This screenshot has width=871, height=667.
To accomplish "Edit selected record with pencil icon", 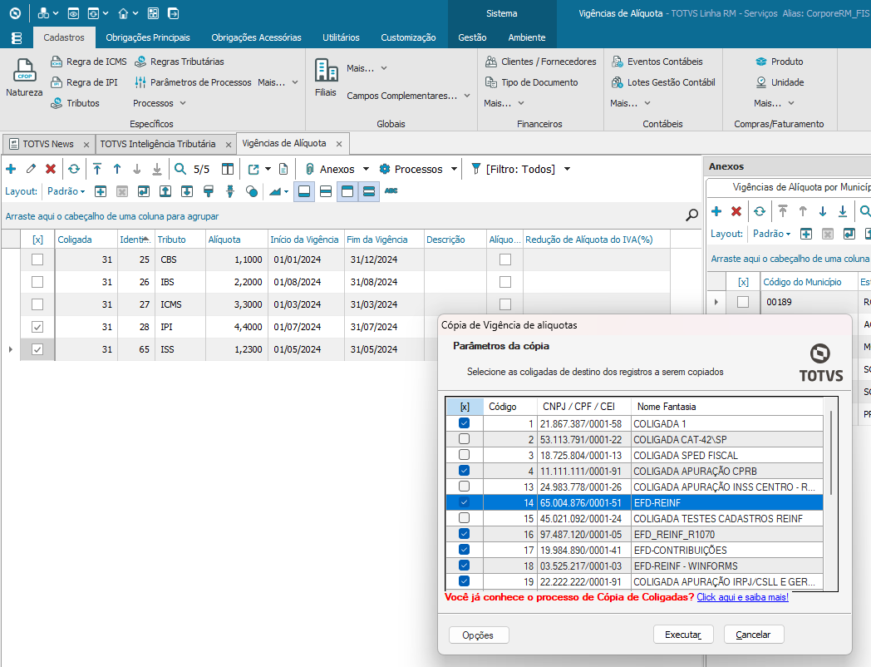I will tap(31, 169).
